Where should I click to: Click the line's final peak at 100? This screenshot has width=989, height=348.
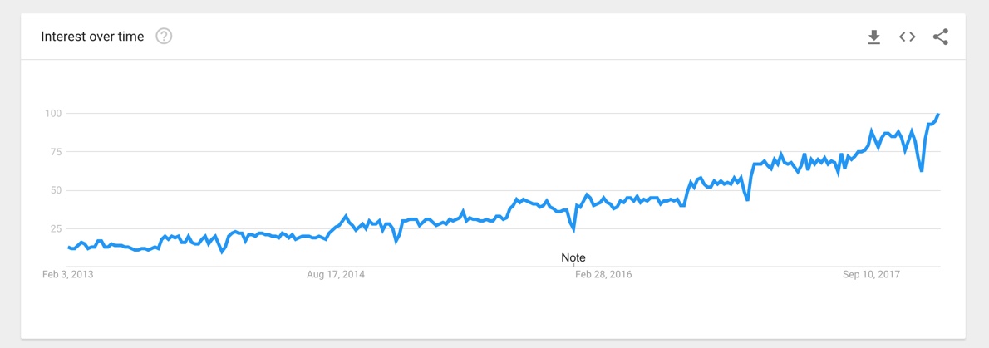click(938, 114)
